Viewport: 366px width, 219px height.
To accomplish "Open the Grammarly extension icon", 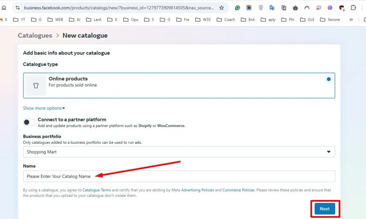I will [x=237, y=8].
